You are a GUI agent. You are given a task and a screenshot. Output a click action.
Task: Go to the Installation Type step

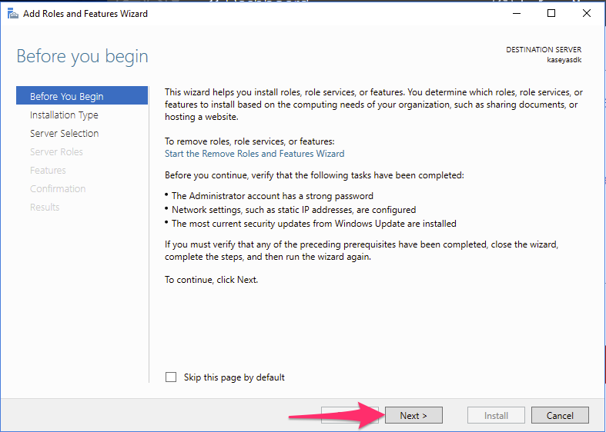(64, 115)
